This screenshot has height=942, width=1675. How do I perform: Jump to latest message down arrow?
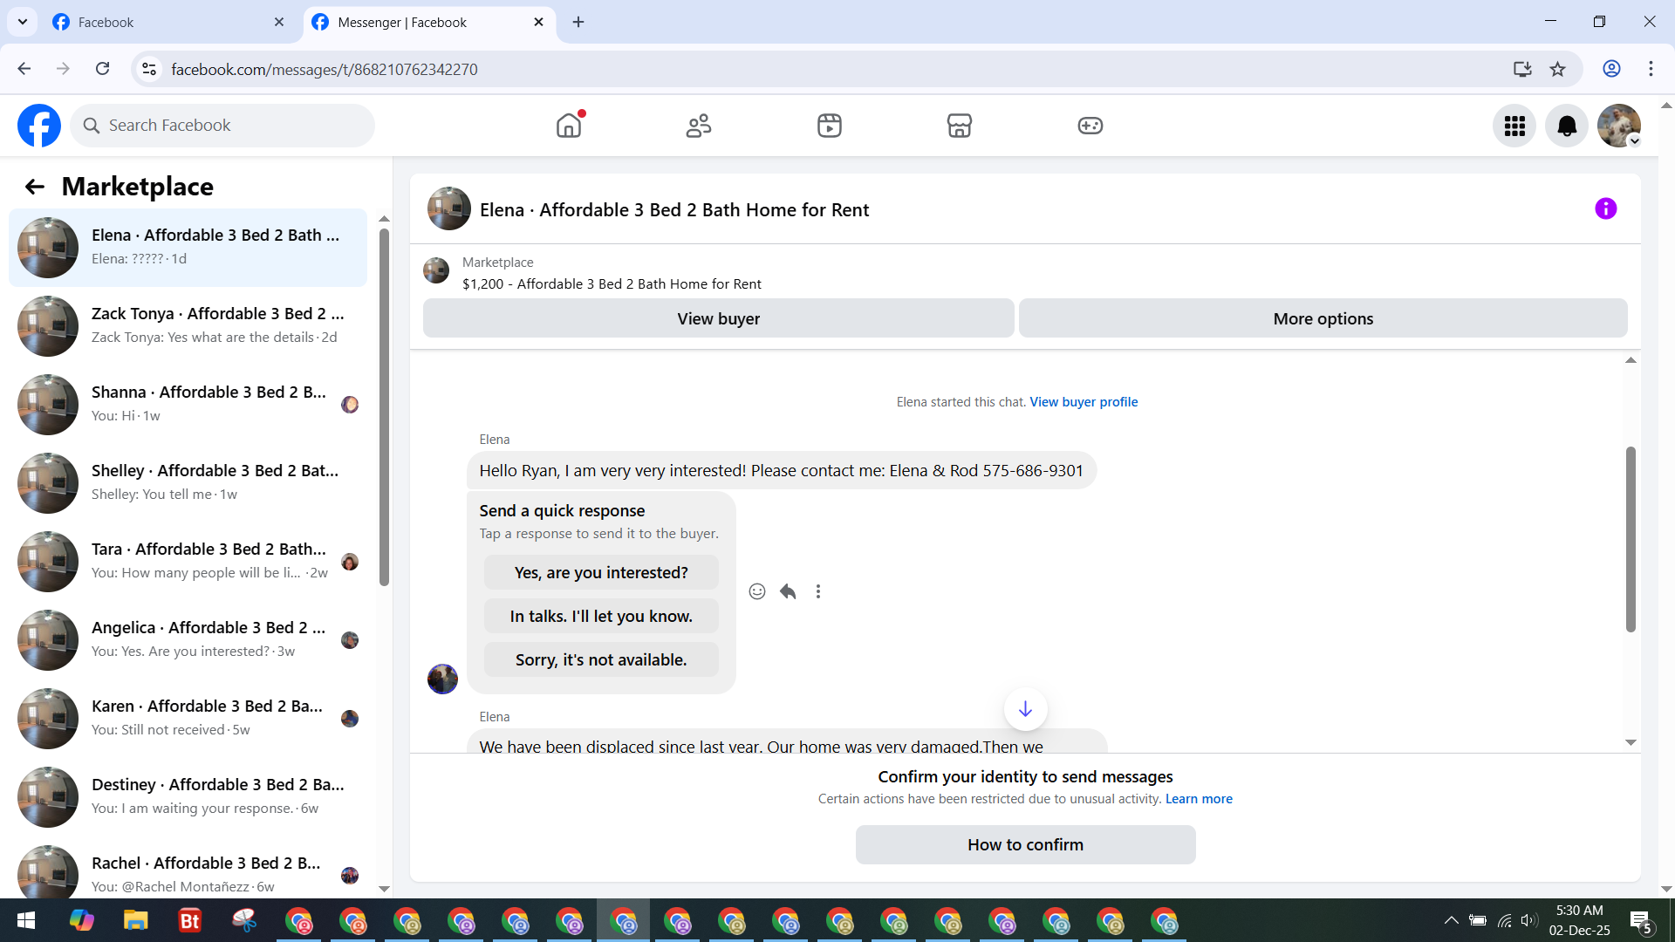pyautogui.click(x=1025, y=709)
